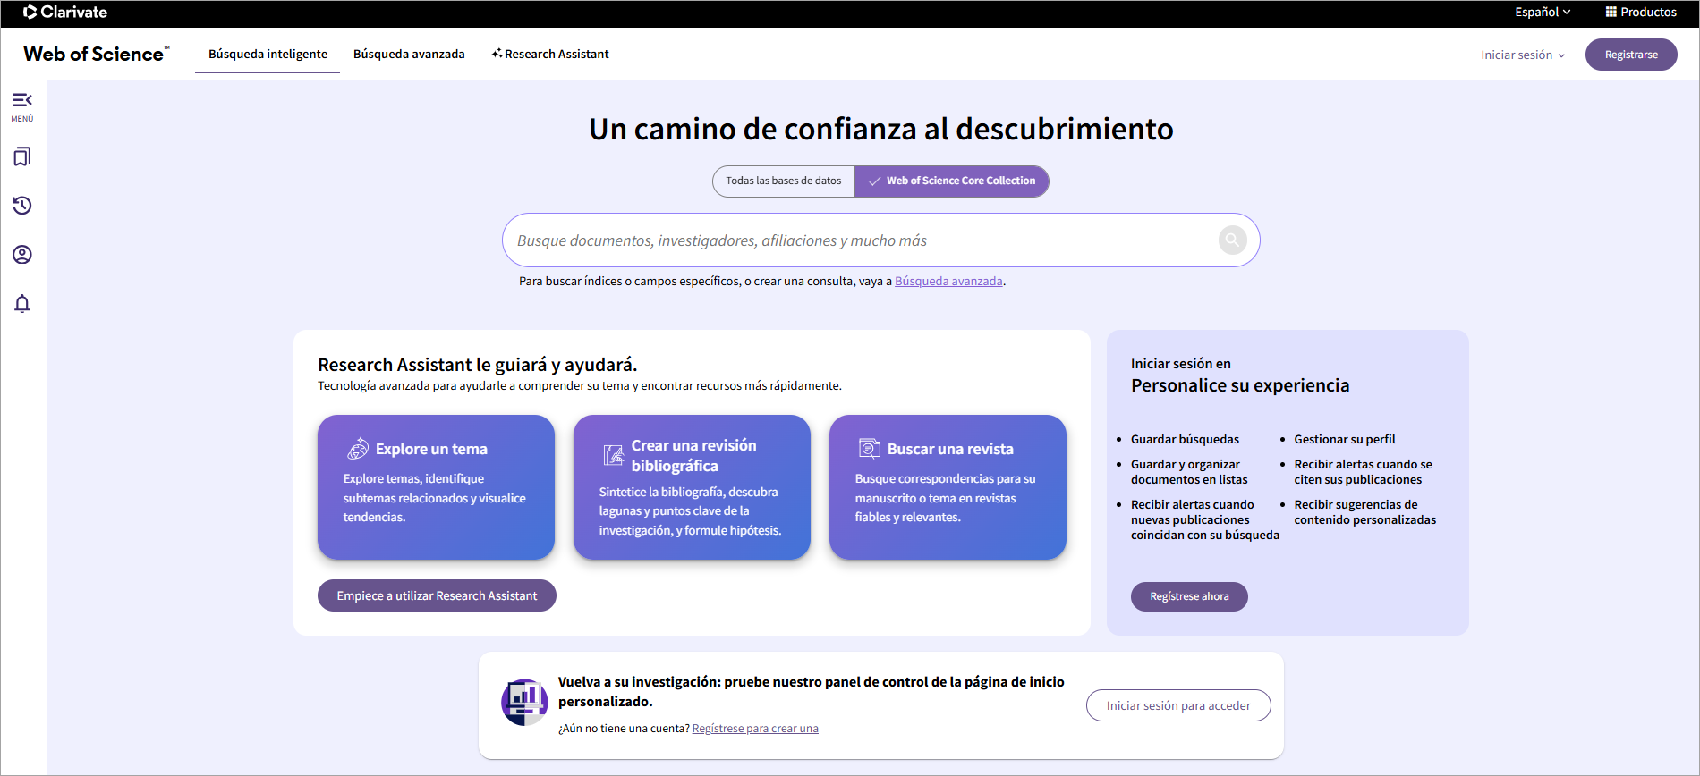Open the Español language dropdown
The image size is (1700, 776).
1543,12
